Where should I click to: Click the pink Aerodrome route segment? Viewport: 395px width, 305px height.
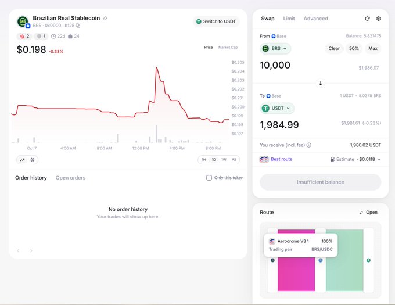[x=296, y=273]
